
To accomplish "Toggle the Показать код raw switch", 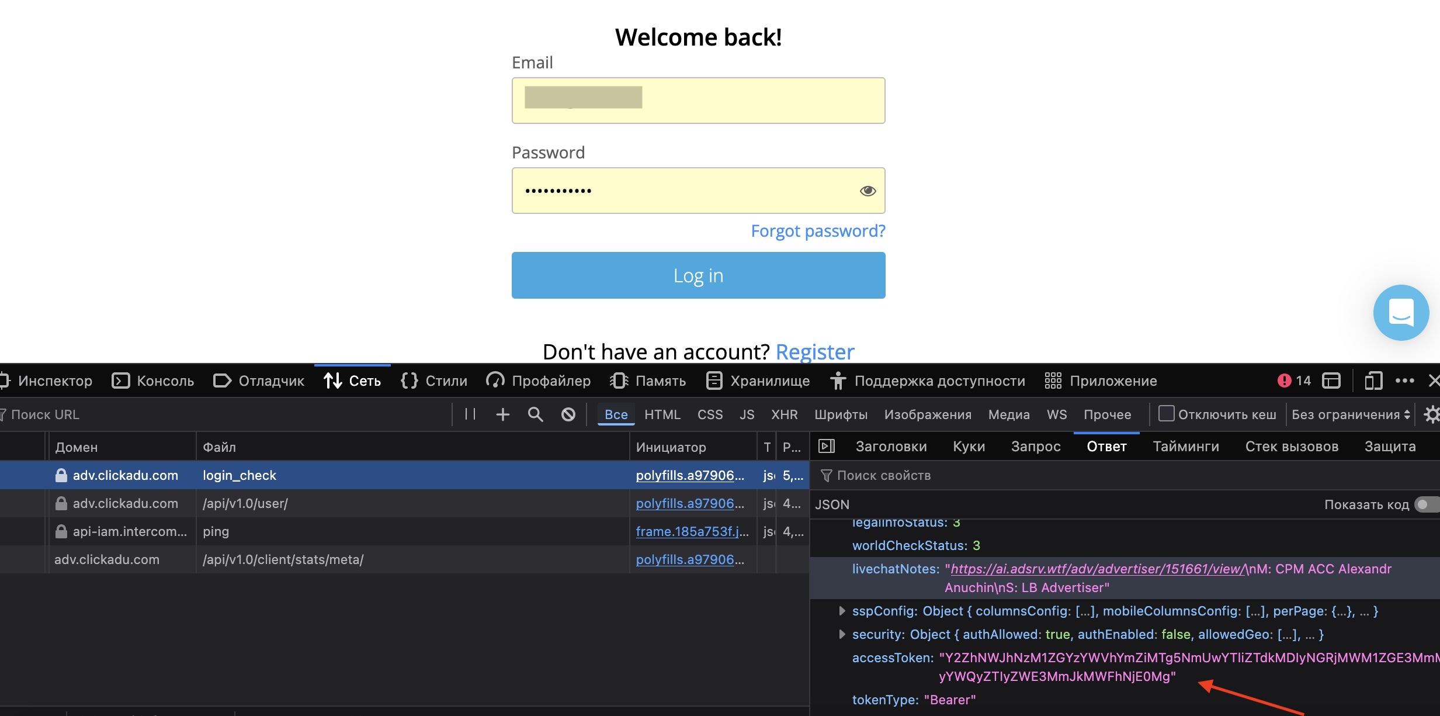I will pos(1426,504).
